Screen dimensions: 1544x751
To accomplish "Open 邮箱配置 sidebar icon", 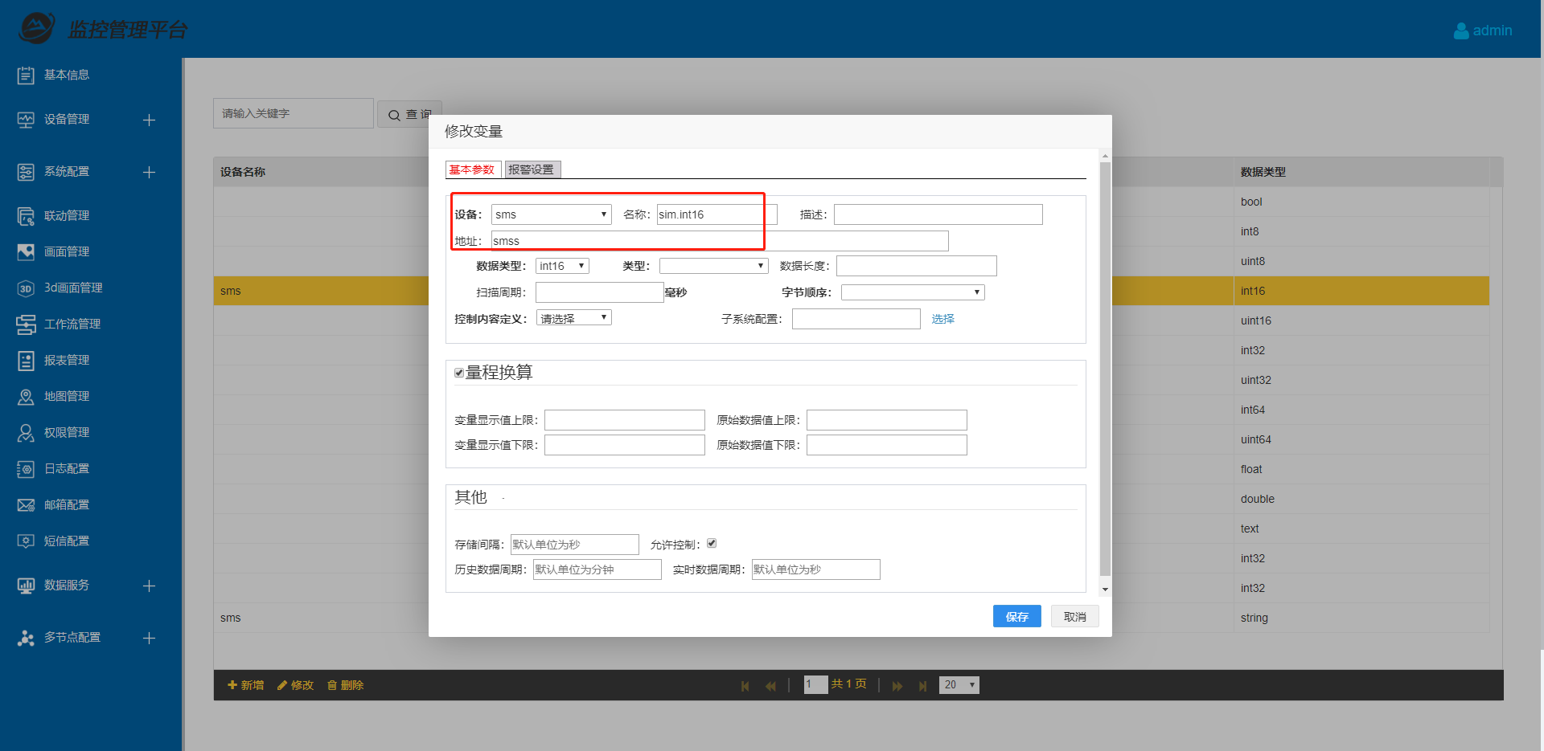I will click(26, 505).
